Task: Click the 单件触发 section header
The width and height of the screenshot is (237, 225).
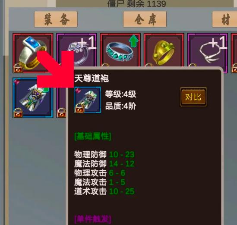Action: click(x=93, y=219)
